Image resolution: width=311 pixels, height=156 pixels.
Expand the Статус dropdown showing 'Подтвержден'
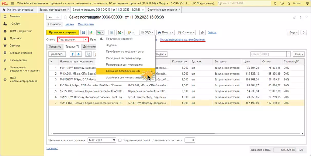86,40
